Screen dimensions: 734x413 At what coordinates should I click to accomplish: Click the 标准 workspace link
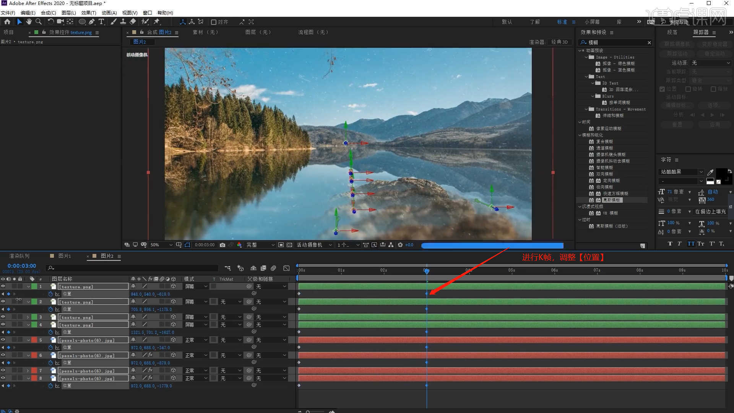click(x=562, y=22)
